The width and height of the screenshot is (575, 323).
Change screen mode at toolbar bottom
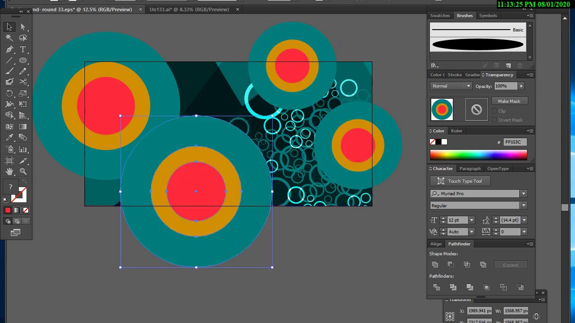tap(16, 232)
